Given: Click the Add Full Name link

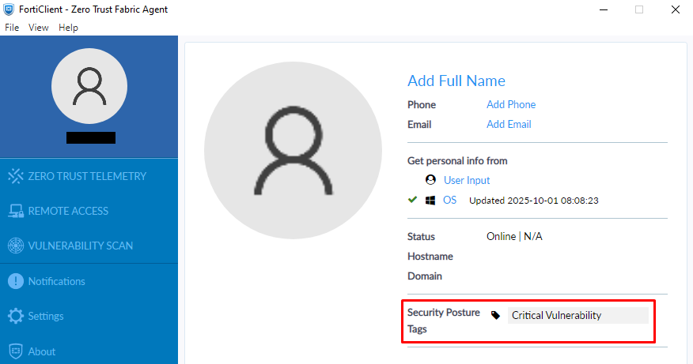Looking at the screenshot, I should [456, 81].
